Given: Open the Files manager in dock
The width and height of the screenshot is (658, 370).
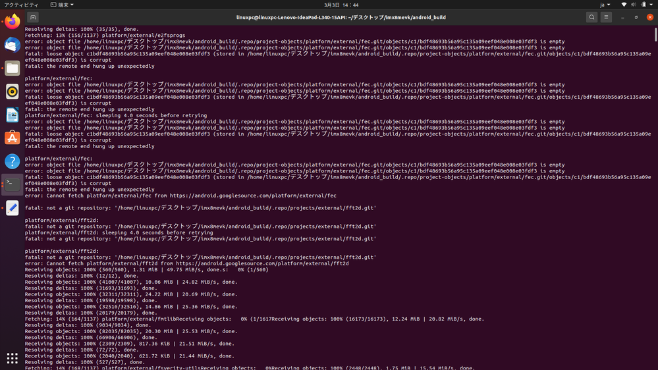Looking at the screenshot, I should (x=12, y=68).
